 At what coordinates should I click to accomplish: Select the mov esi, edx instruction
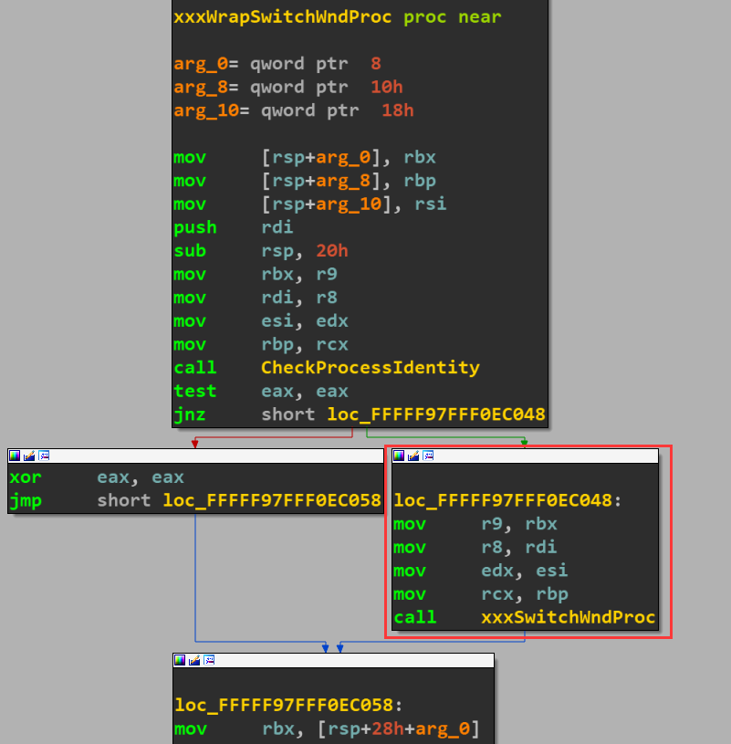261,321
